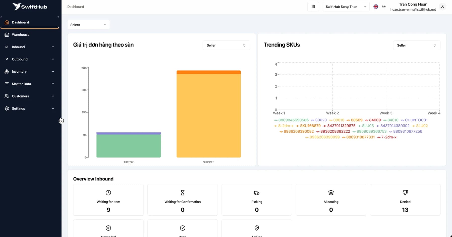Toggle legend entry 8809845690566
This screenshot has height=237, width=452.
pyautogui.click(x=291, y=120)
